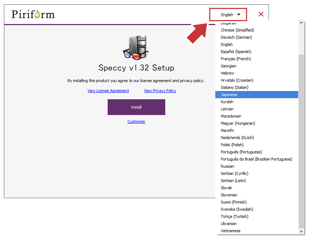Choose Polski (Polish) language
309x239 pixels.
pos(257,145)
